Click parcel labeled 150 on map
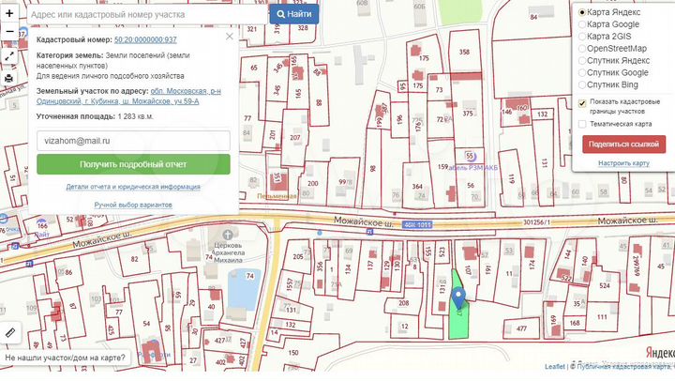 pos(293,353)
